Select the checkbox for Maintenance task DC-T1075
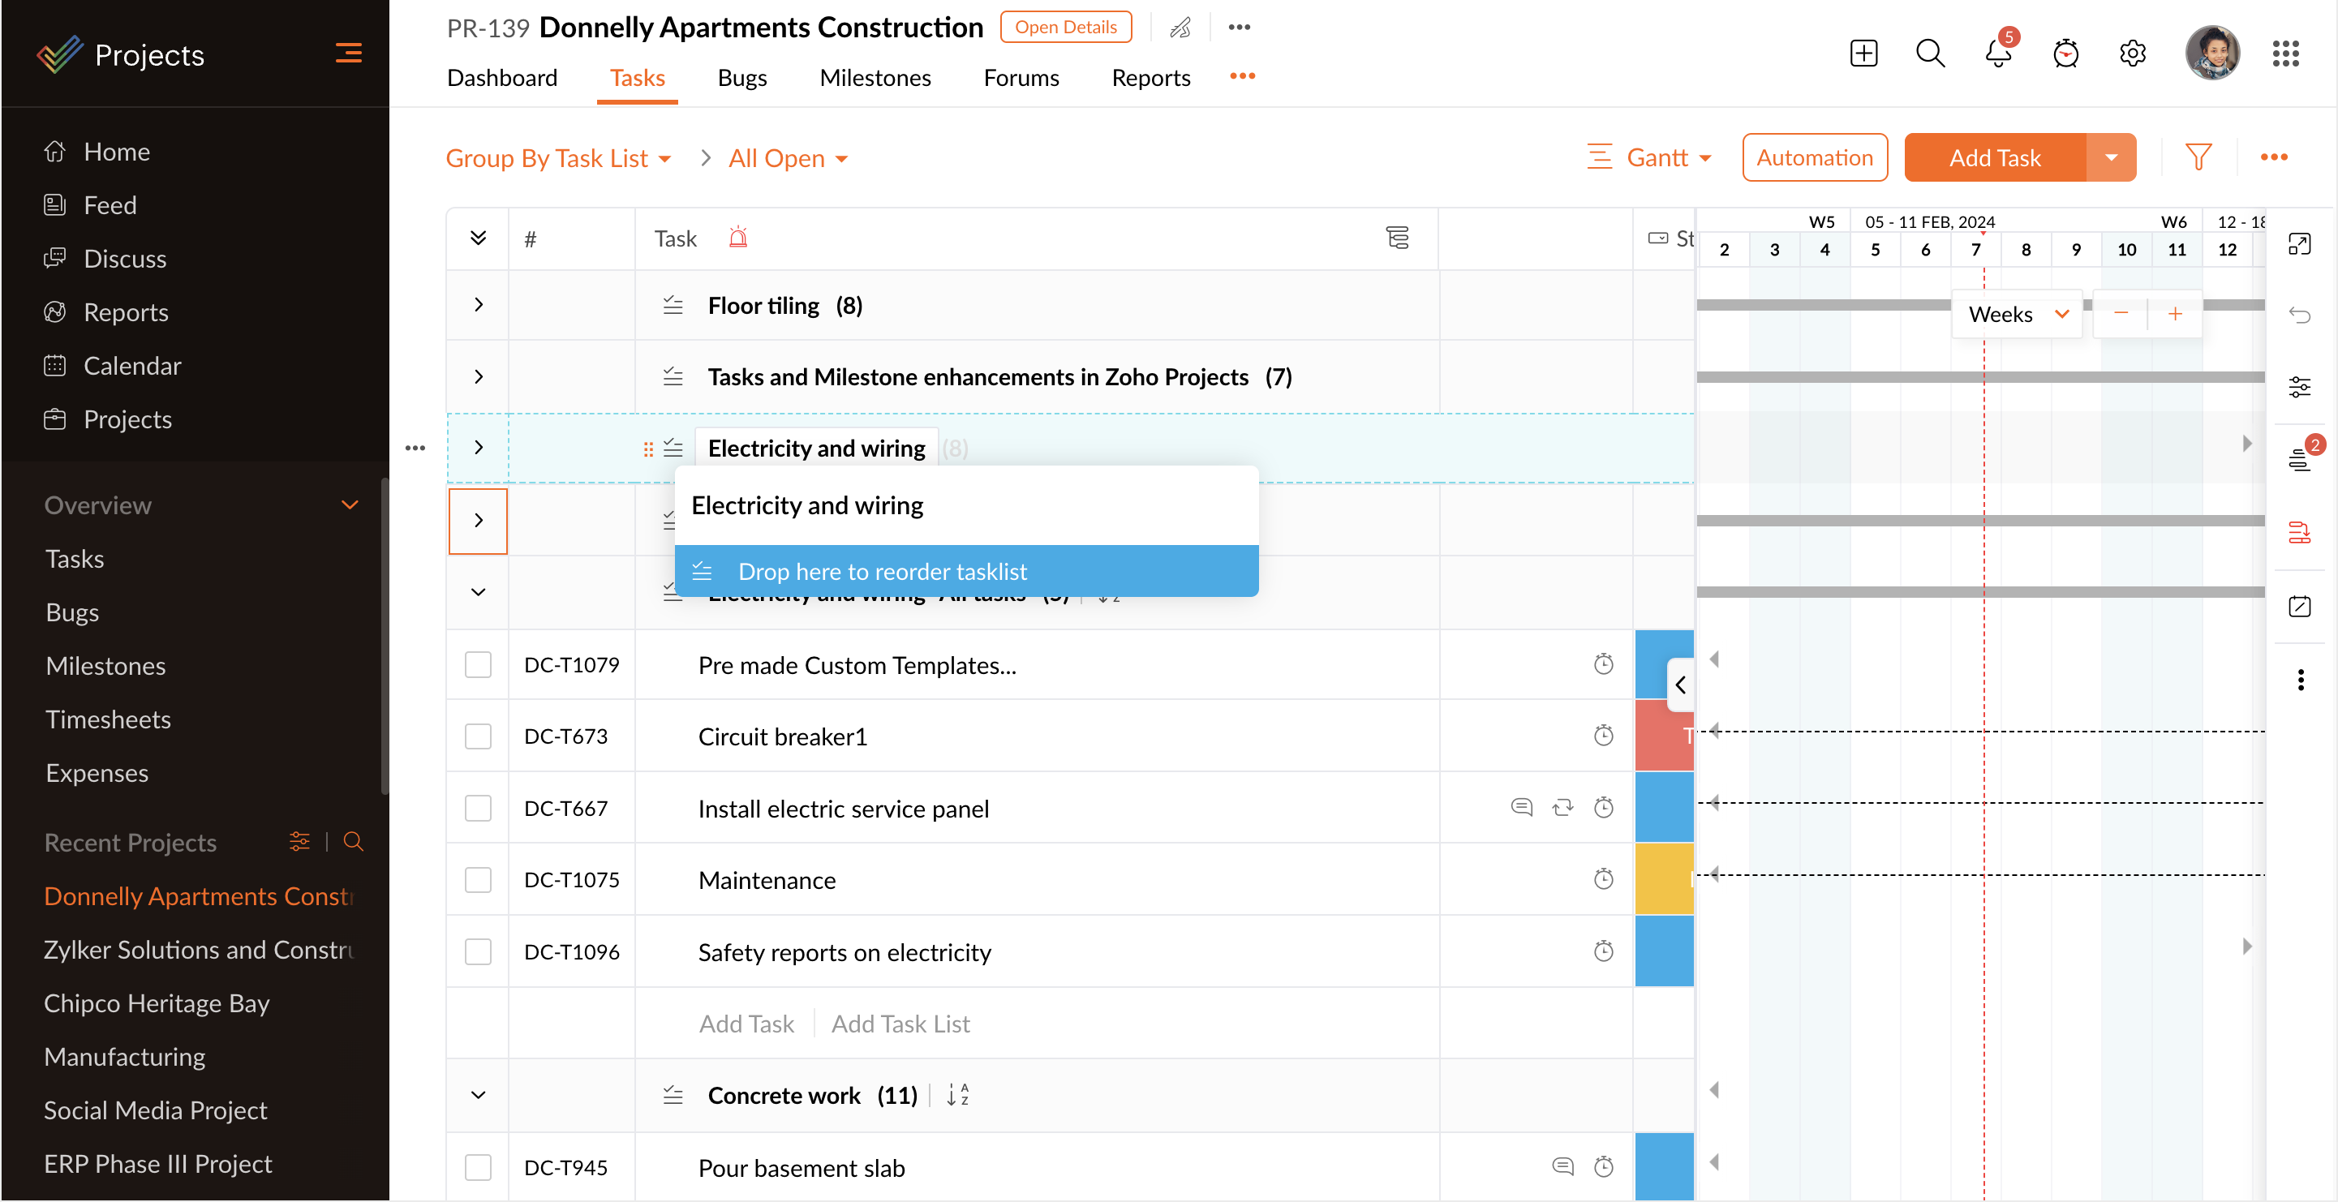The image size is (2338, 1202). point(479,880)
